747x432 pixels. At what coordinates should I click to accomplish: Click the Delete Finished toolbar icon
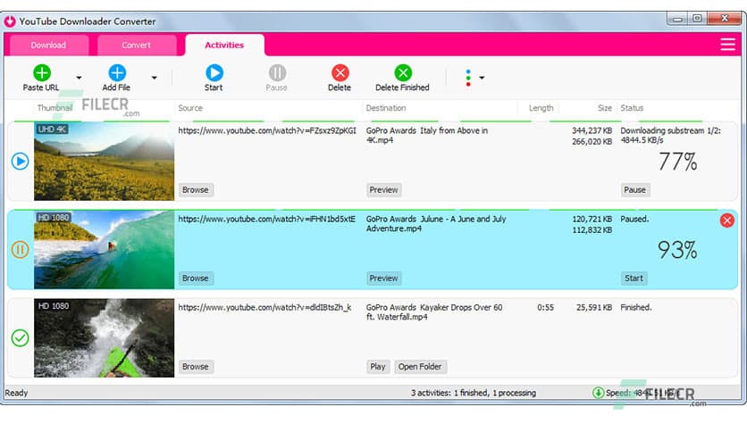click(403, 73)
